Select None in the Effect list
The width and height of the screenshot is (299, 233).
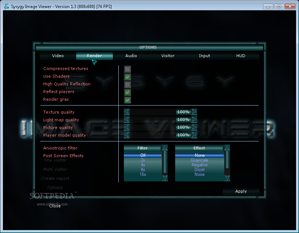199,155
